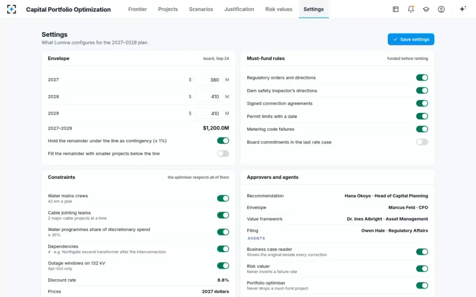Screen dimensions: 476x297
Task: Click the 6.8% discount rate value
Action: click(223, 280)
